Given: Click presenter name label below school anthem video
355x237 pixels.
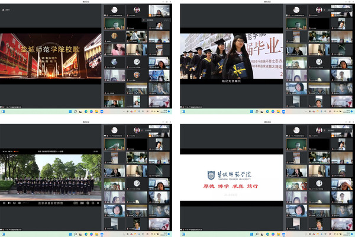Looking at the screenshot, I should click(x=13, y=107).
